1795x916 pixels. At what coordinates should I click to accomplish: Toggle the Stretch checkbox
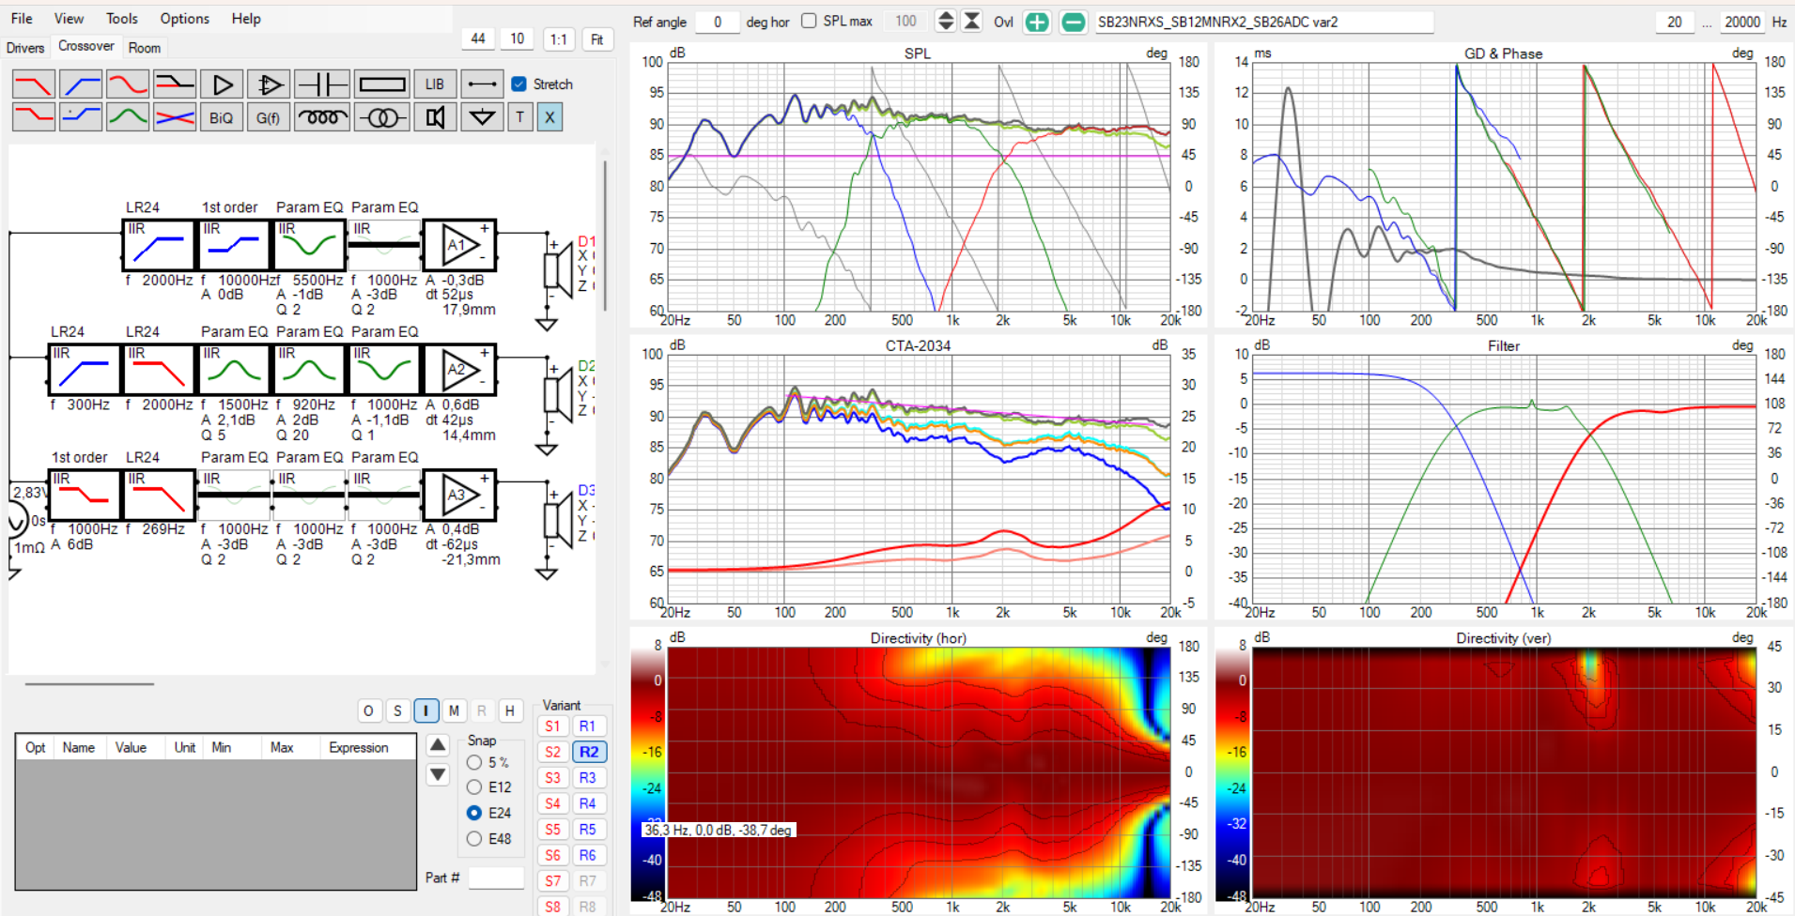point(518,84)
